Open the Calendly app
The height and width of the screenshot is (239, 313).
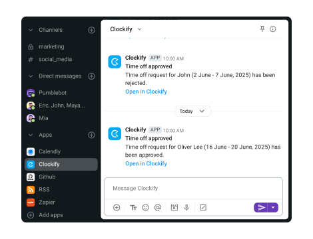coord(61,151)
